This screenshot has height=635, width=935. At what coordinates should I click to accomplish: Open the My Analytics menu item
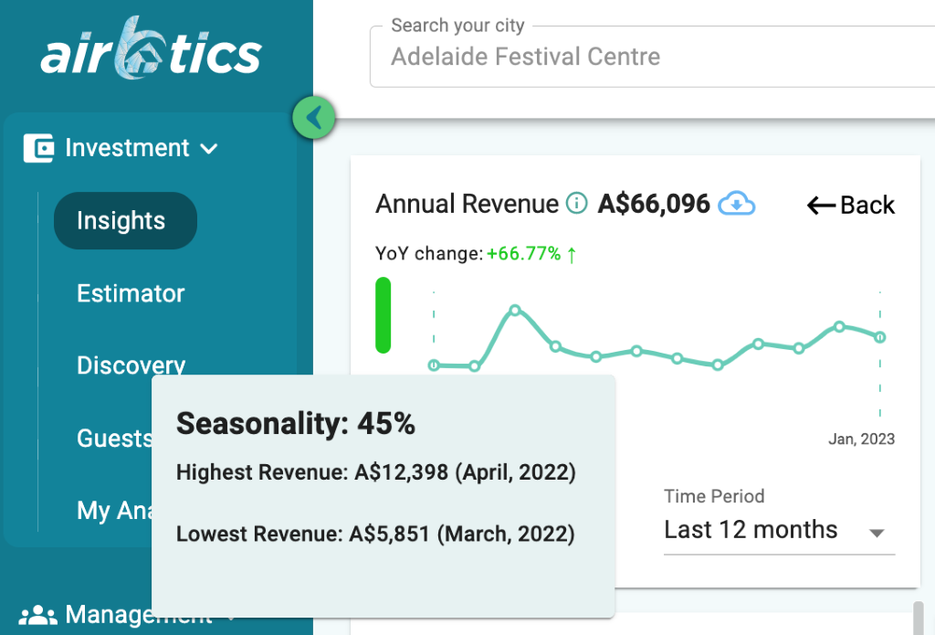114,511
